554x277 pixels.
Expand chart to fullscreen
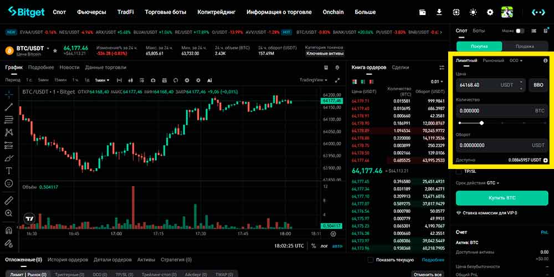[337, 80]
